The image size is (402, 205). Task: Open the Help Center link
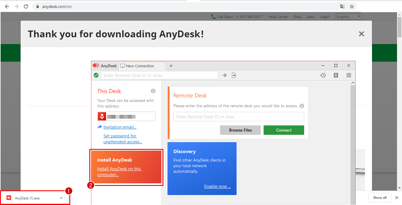[x=278, y=17]
